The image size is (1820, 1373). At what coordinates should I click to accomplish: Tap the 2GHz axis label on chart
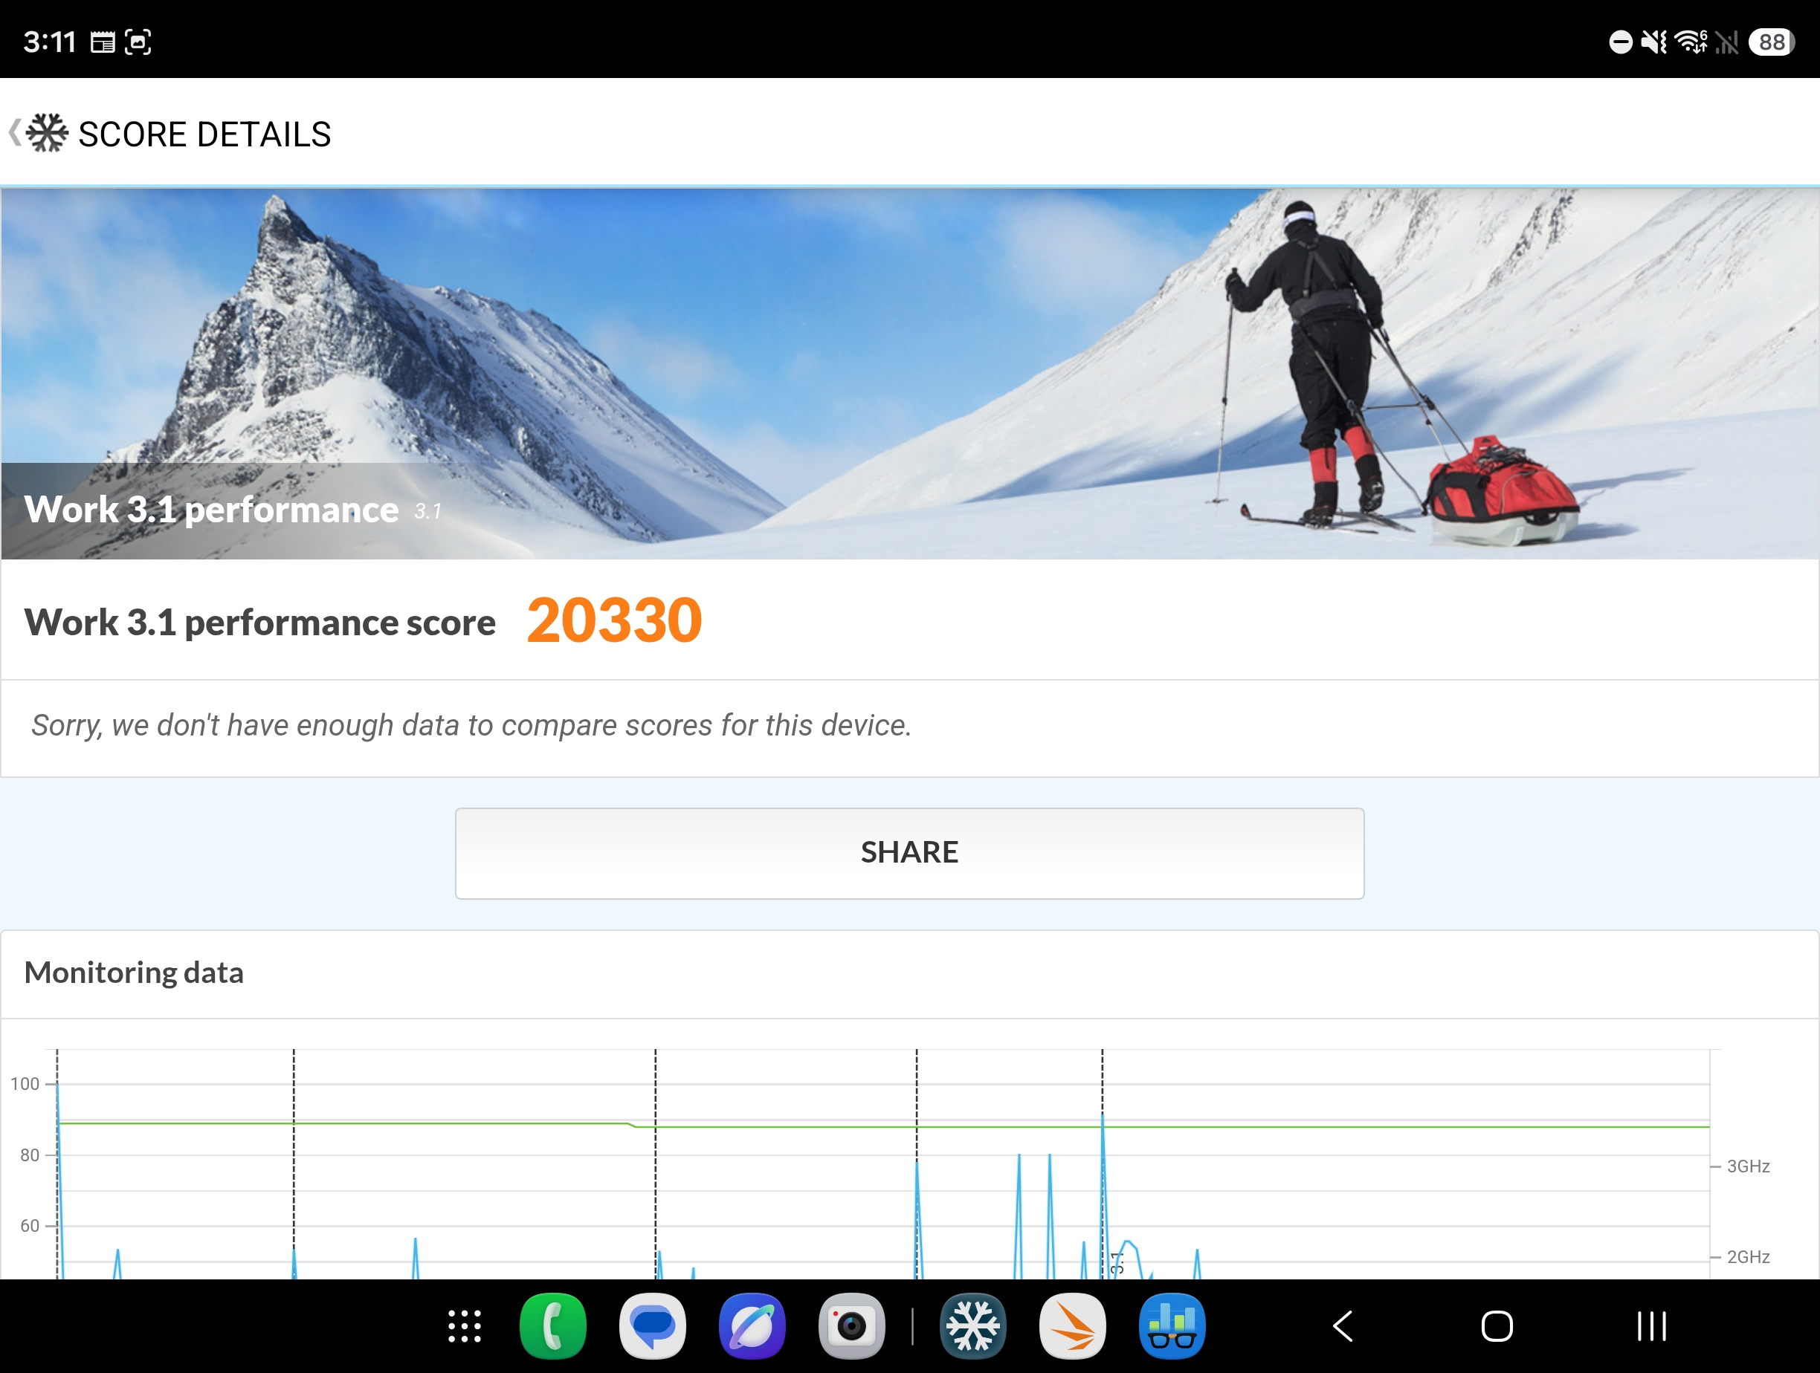[1748, 1256]
